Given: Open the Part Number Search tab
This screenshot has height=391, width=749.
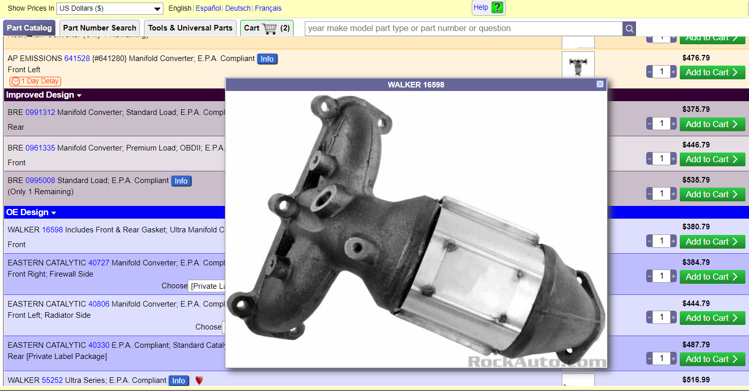Looking at the screenshot, I should [100, 28].
